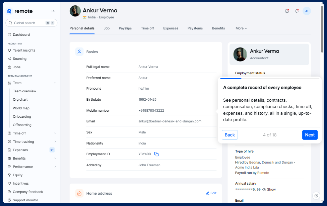Viewport: 327px width, 206px height.
Task: Click the help question mark icon
Action: point(316,196)
